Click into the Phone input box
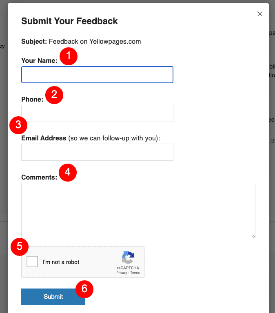This screenshot has height=313, width=275. (97, 113)
